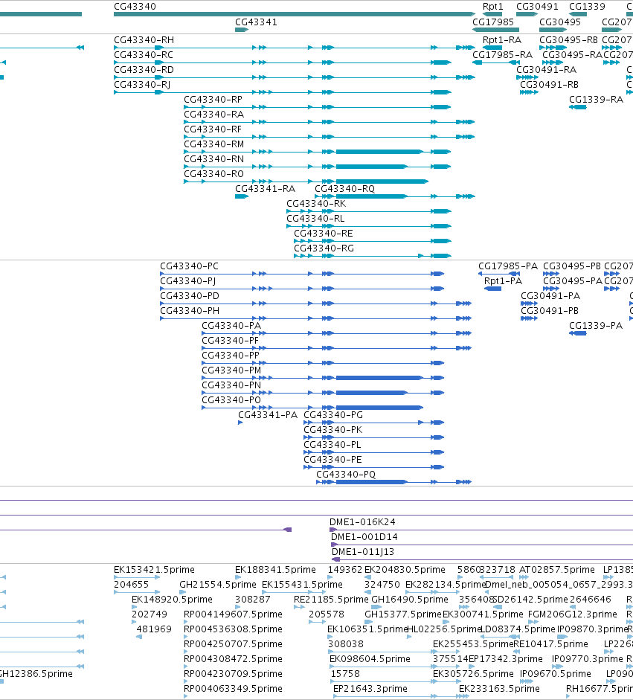Select transcript Rpt1-RA
Image resolution: width=633 pixels, height=700 pixels.
pos(502,40)
